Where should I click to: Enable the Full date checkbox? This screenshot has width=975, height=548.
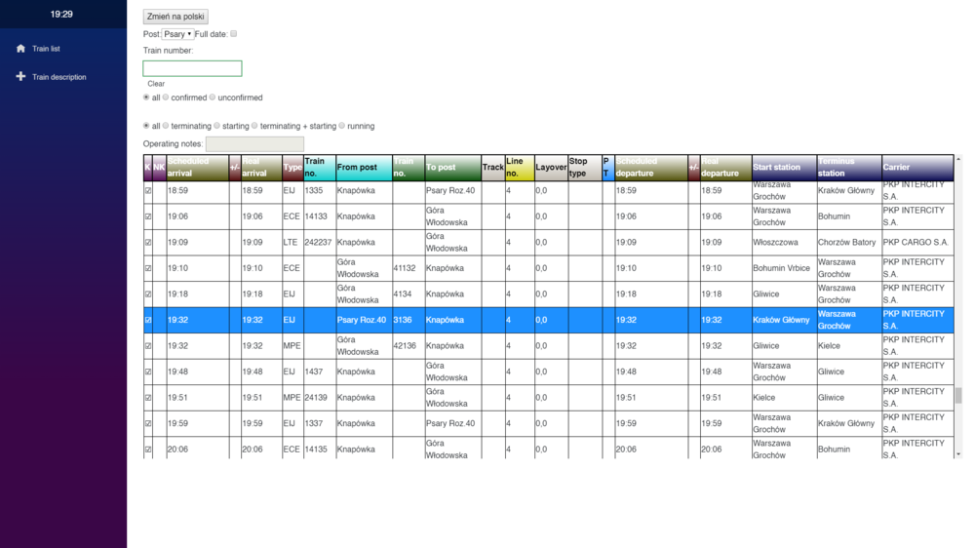click(x=234, y=33)
